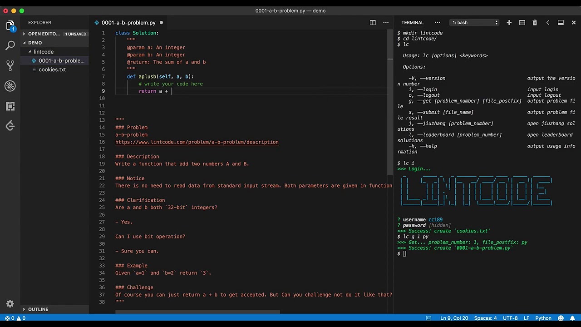Open editor More Actions ellipsis
581x327 pixels.
386,22
